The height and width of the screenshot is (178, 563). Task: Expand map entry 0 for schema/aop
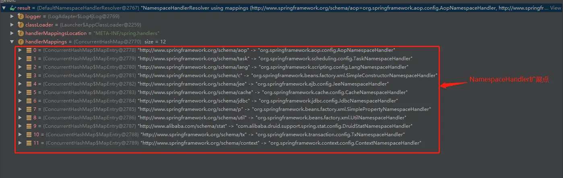[20, 50]
